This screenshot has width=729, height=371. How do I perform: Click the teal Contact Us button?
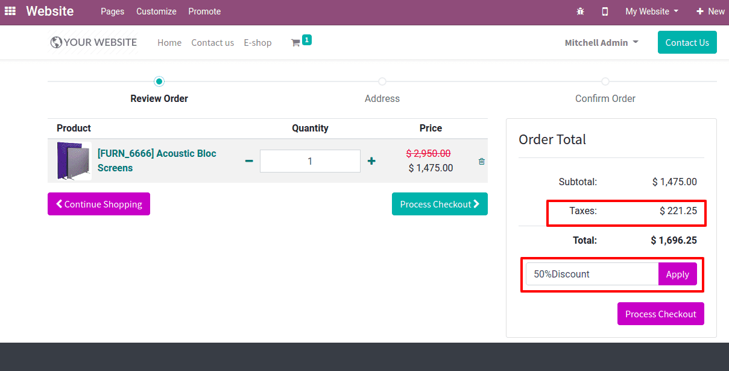point(687,42)
